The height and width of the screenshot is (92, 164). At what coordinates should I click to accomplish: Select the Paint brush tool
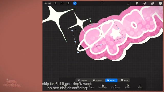[129, 3]
